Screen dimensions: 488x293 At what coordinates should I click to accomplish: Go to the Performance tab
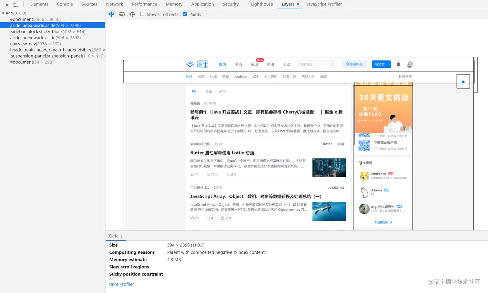[145, 4]
